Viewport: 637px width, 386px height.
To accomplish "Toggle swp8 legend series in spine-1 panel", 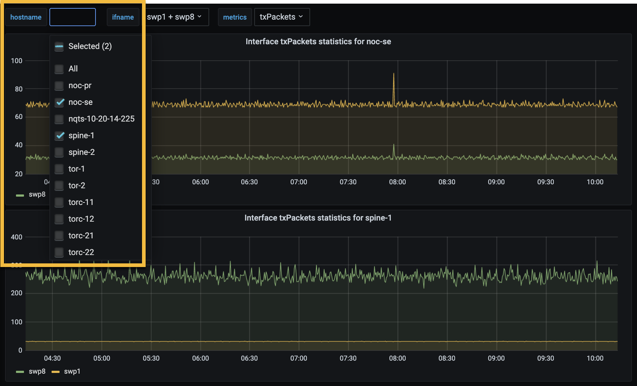I will pos(37,371).
